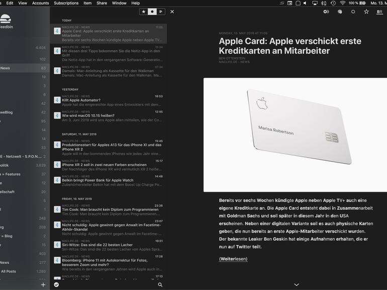Select the highlighted News feed with 83 unread
The height and width of the screenshot is (290, 387).
coord(25,68)
